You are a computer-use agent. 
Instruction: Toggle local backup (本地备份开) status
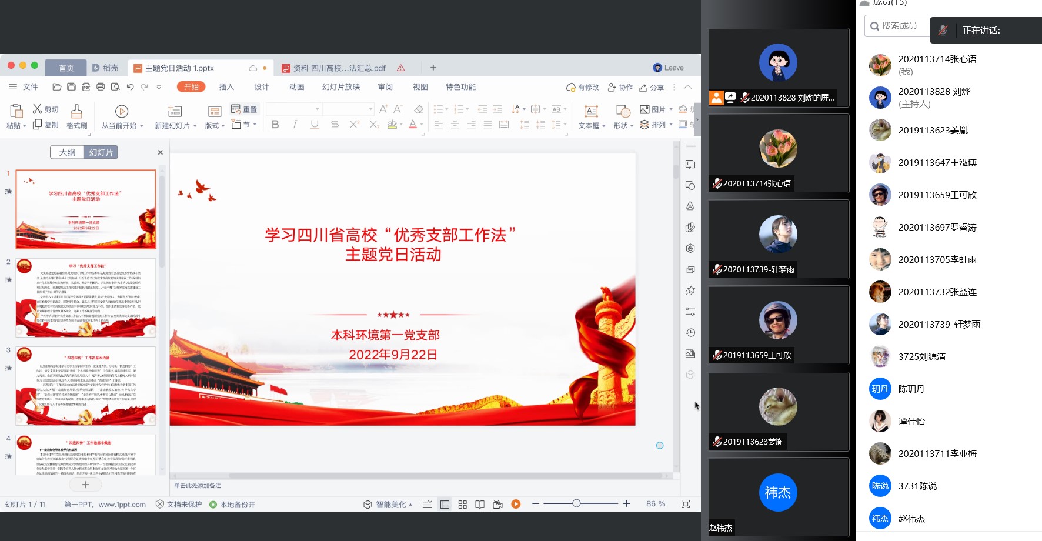point(233,505)
